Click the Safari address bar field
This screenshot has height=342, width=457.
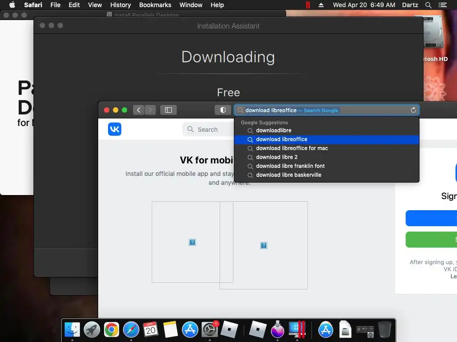click(x=327, y=110)
